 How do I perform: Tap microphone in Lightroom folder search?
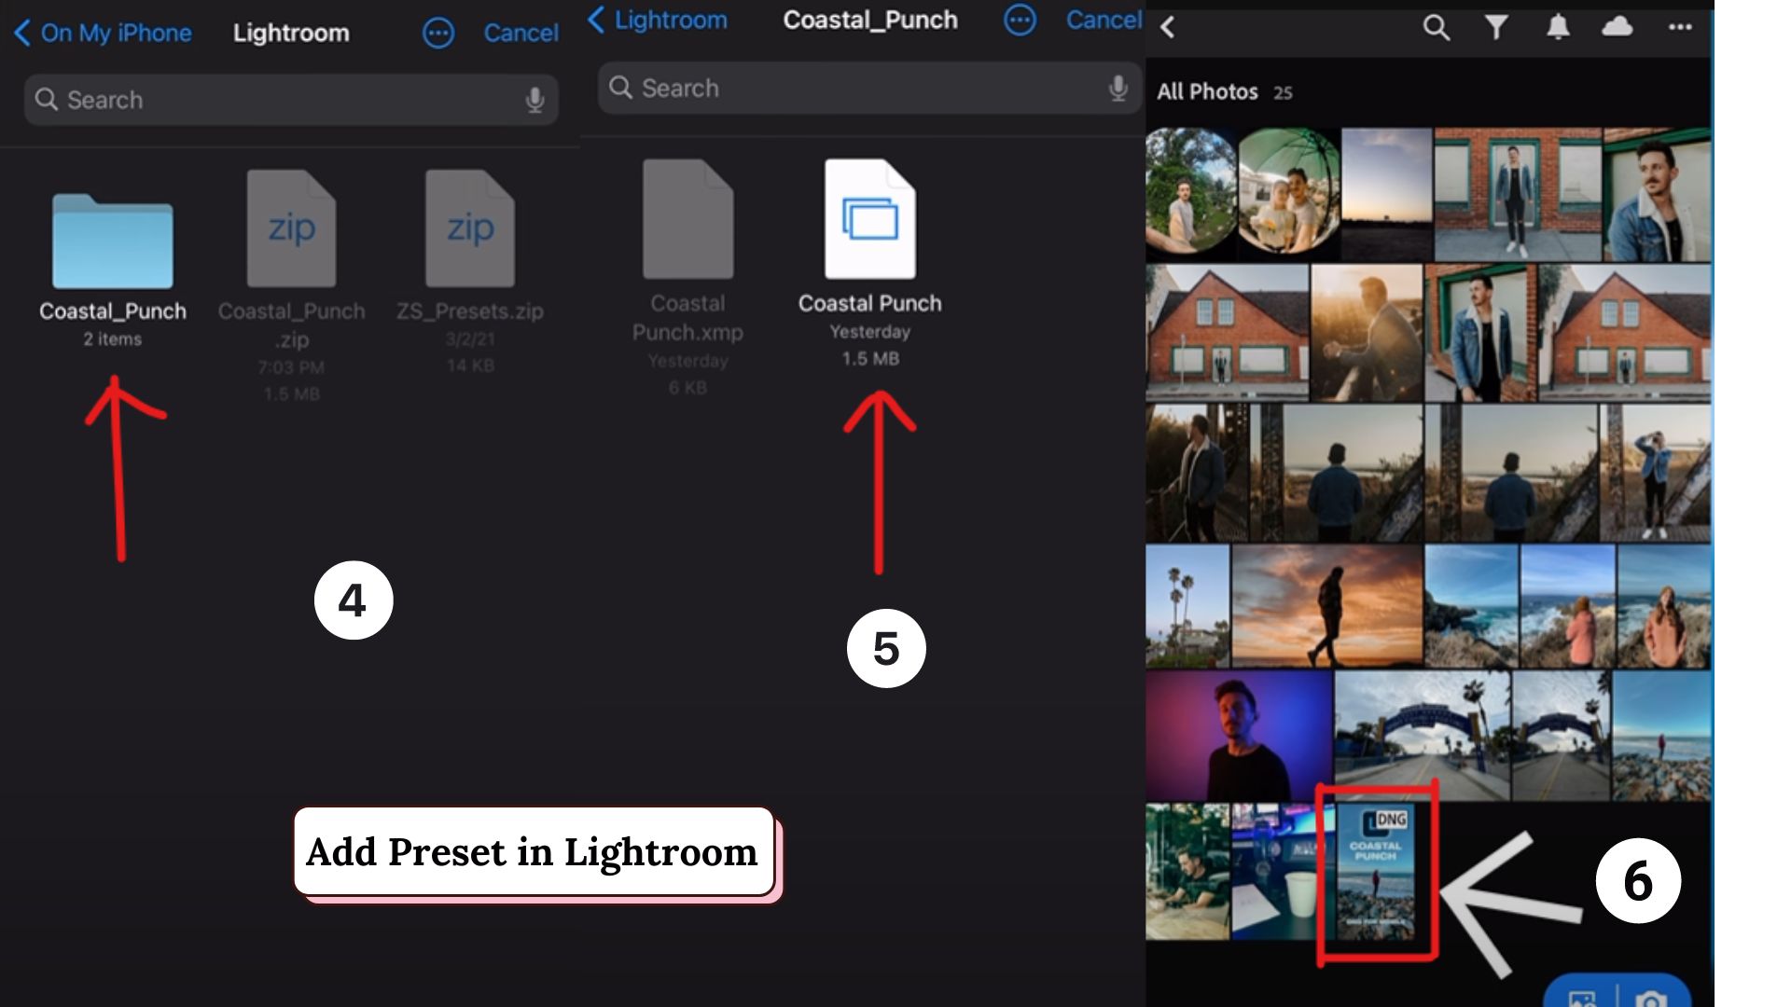(535, 100)
